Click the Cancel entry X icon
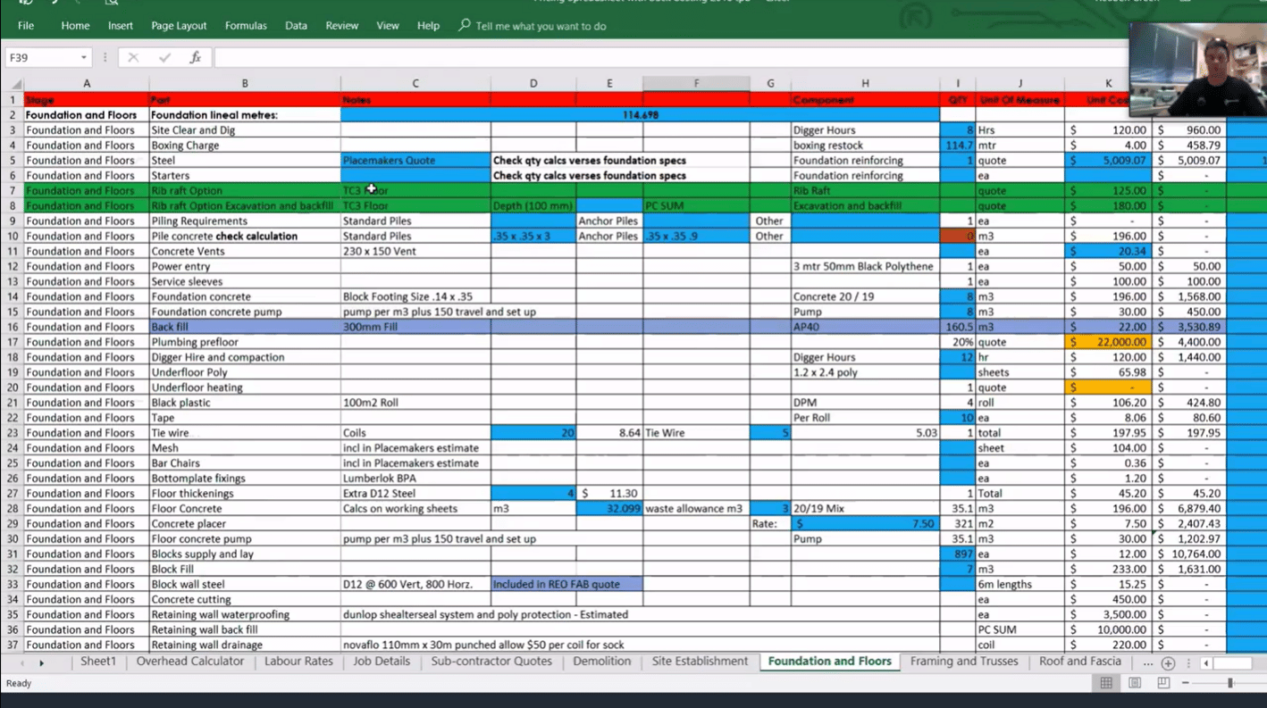Screen dimensions: 1267x708 (133, 58)
